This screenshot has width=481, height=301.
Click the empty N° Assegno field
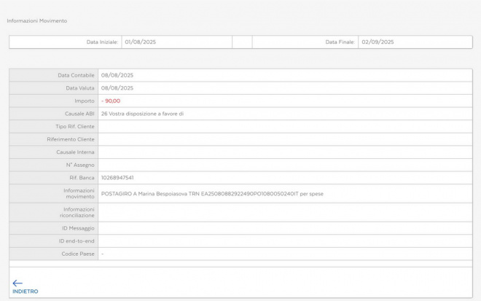[x=284, y=165]
